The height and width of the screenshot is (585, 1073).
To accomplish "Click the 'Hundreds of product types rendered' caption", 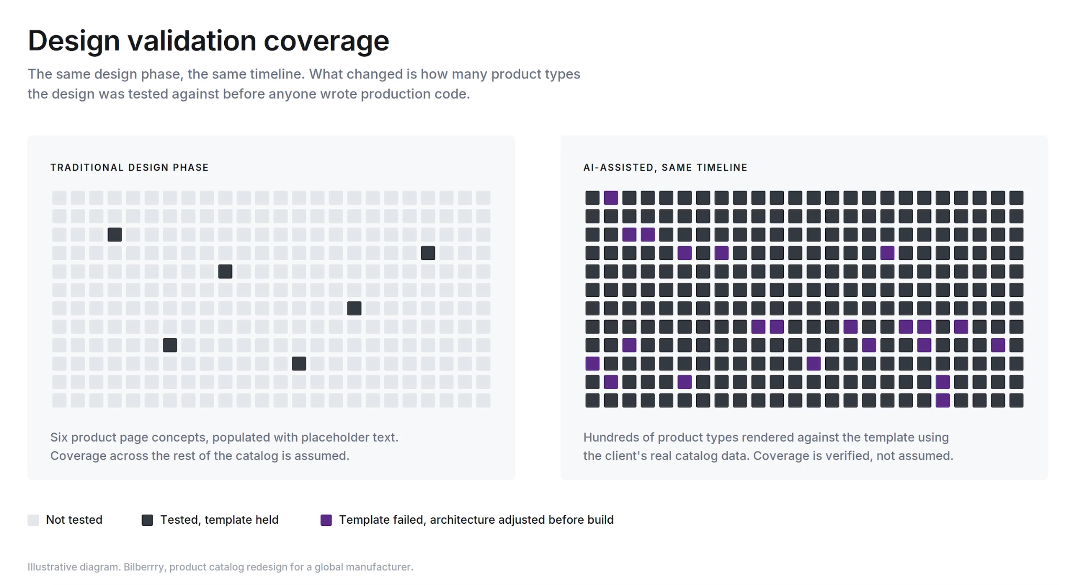I will point(768,447).
